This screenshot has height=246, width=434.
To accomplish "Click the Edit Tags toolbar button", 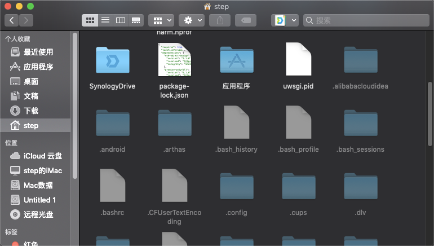I will [x=246, y=20].
